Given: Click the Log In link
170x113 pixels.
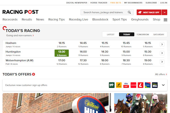Looking at the screenshot, I should click(163, 3).
